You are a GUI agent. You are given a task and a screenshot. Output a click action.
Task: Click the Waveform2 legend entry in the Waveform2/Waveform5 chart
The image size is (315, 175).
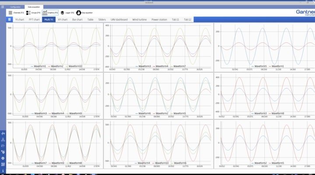259,163
